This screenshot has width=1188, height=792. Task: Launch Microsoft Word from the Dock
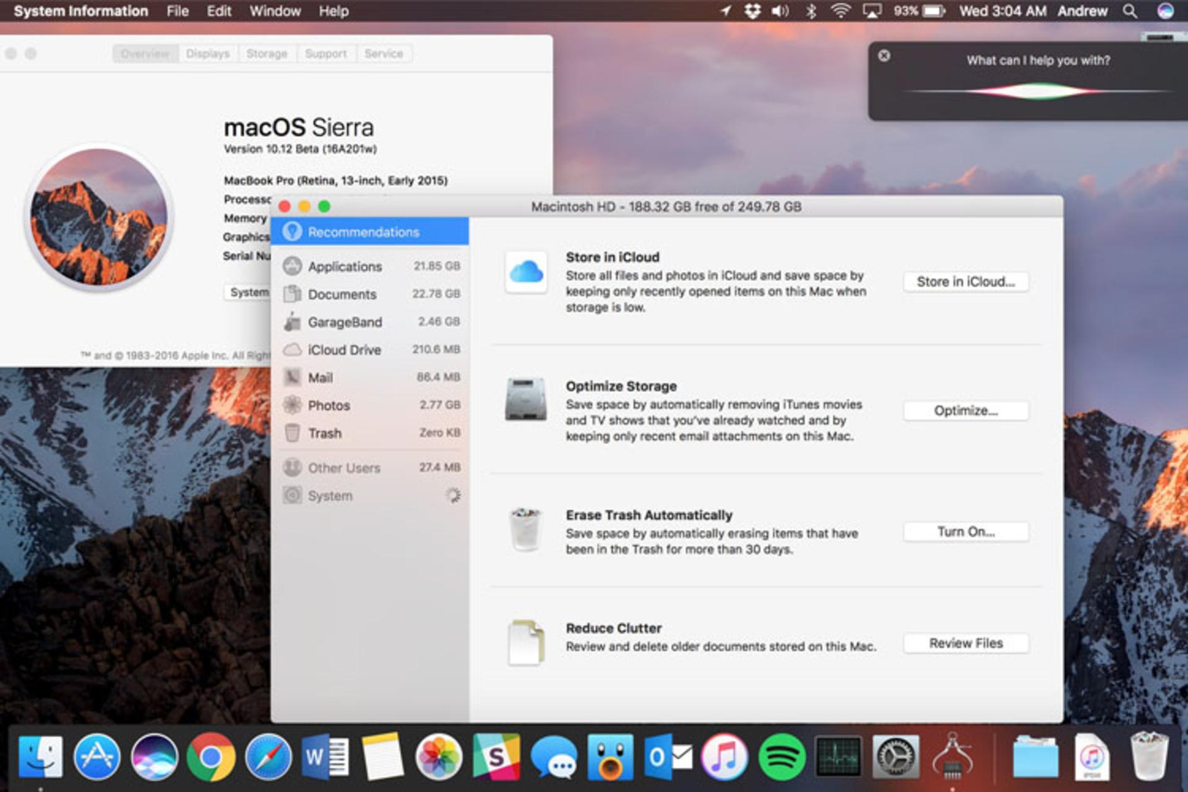click(325, 756)
